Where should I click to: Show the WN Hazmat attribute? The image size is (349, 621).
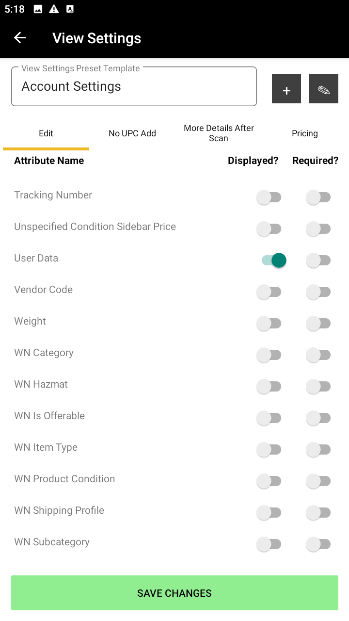269,387
